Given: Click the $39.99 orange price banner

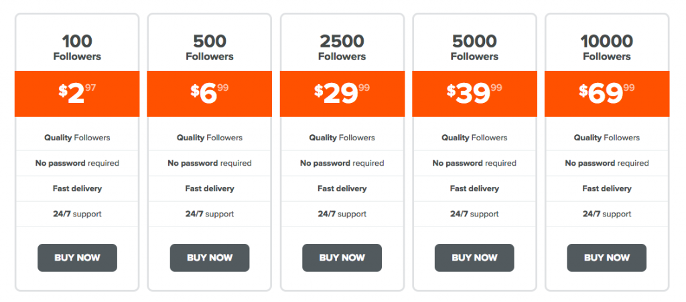Looking at the screenshot, I should click(x=474, y=94).
